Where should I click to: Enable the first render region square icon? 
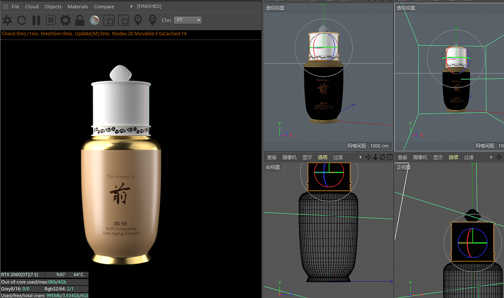[109, 20]
